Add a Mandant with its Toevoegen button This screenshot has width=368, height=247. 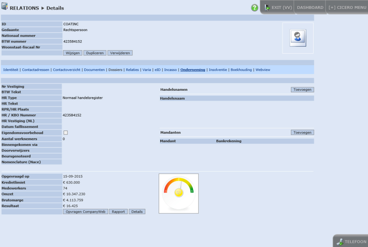click(x=302, y=132)
